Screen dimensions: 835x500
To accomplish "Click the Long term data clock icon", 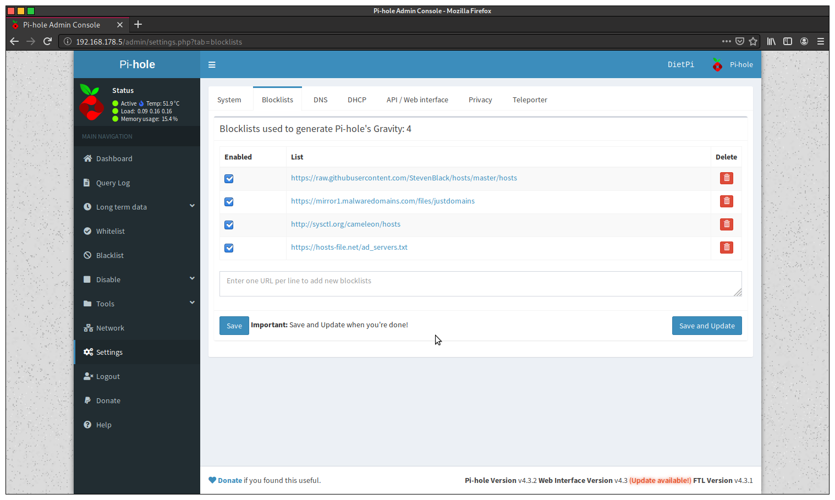I will (x=87, y=207).
